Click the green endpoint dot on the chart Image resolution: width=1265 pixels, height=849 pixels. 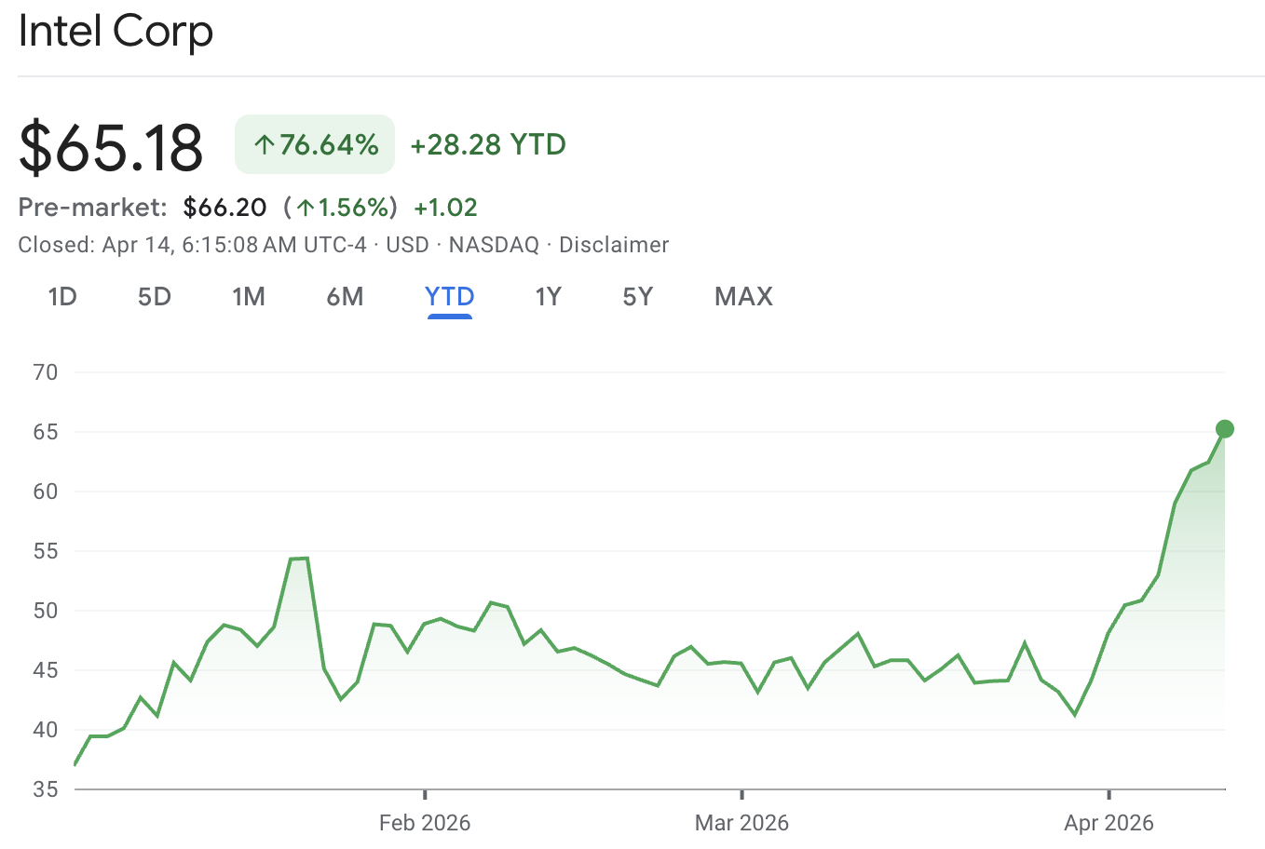[1225, 429]
